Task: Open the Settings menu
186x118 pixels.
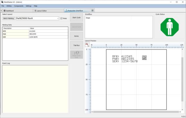Action: coord(29,6)
